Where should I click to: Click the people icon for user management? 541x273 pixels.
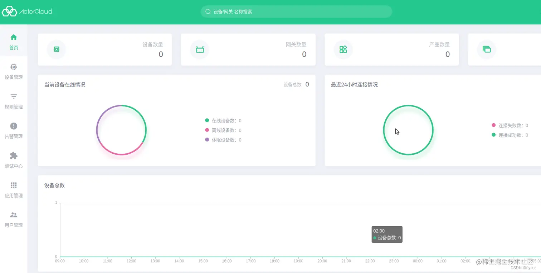tap(14, 215)
